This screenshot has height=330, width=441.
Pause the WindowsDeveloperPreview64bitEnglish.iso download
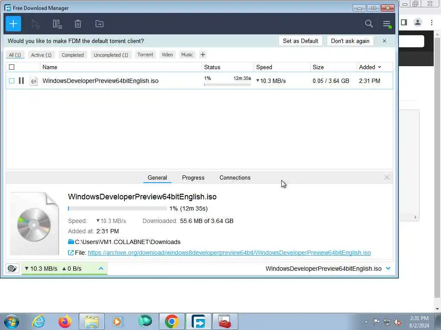(21, 81)
